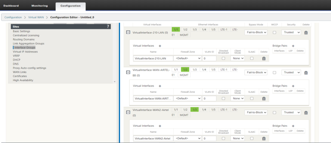Add virtual interface under WAN-AIRTEL-BB group

point(160,86)
